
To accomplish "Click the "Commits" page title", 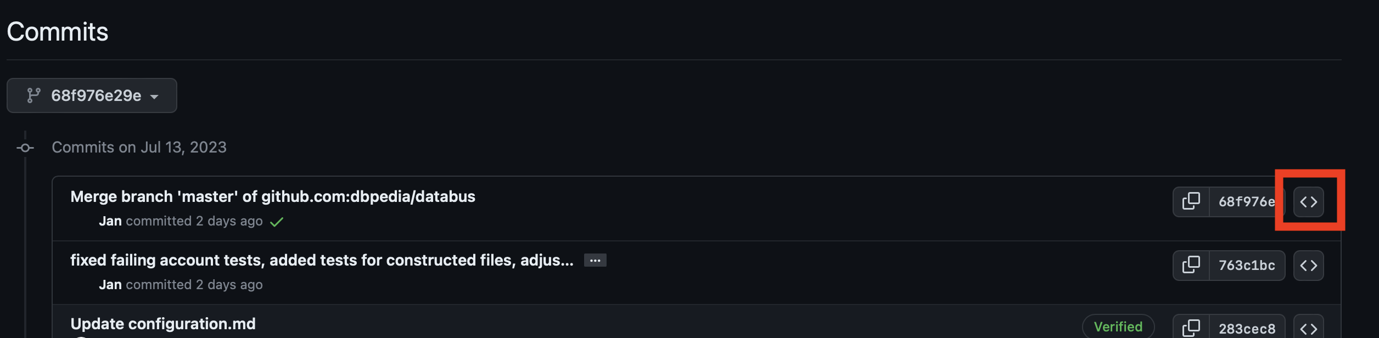I will pyautogui.click(x=58, y=32).
